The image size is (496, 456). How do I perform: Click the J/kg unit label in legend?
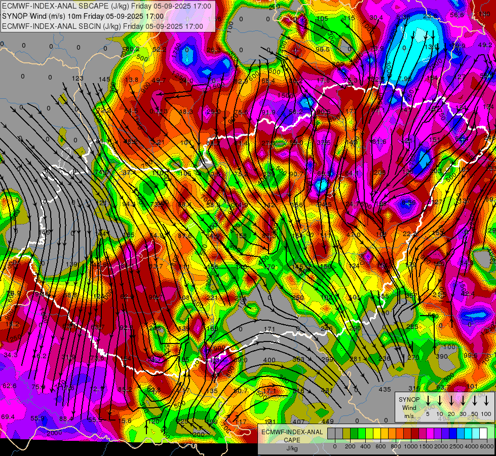pos(292,448)
